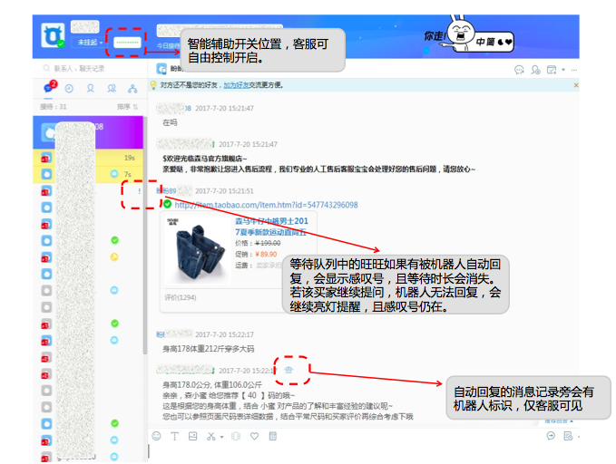Viewport: 616px width, 464px height.
Task: Click the calendar-check icon in chat header
Action: tap(552, 70)
